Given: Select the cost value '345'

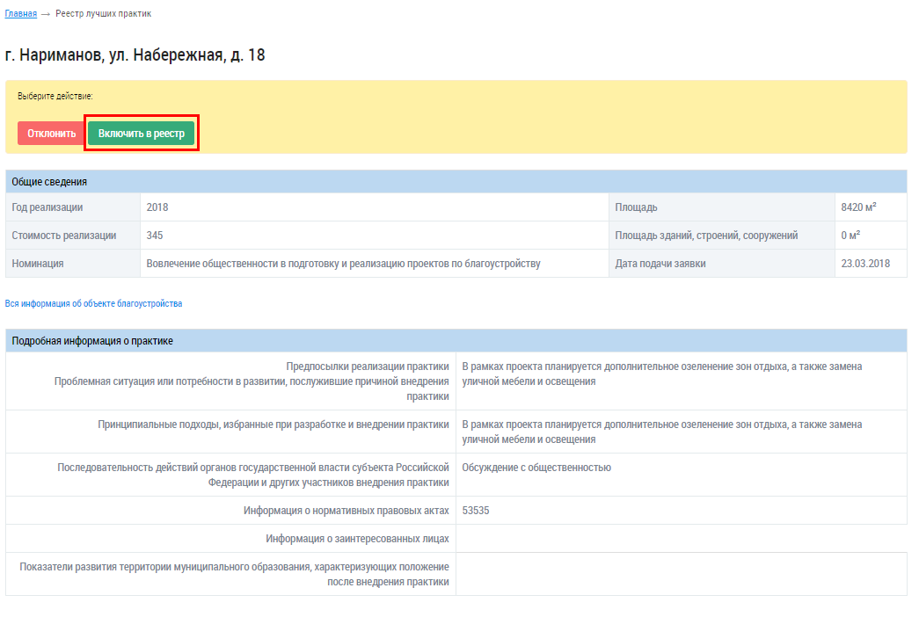Looking at the screenshot, I should (155, 236).
